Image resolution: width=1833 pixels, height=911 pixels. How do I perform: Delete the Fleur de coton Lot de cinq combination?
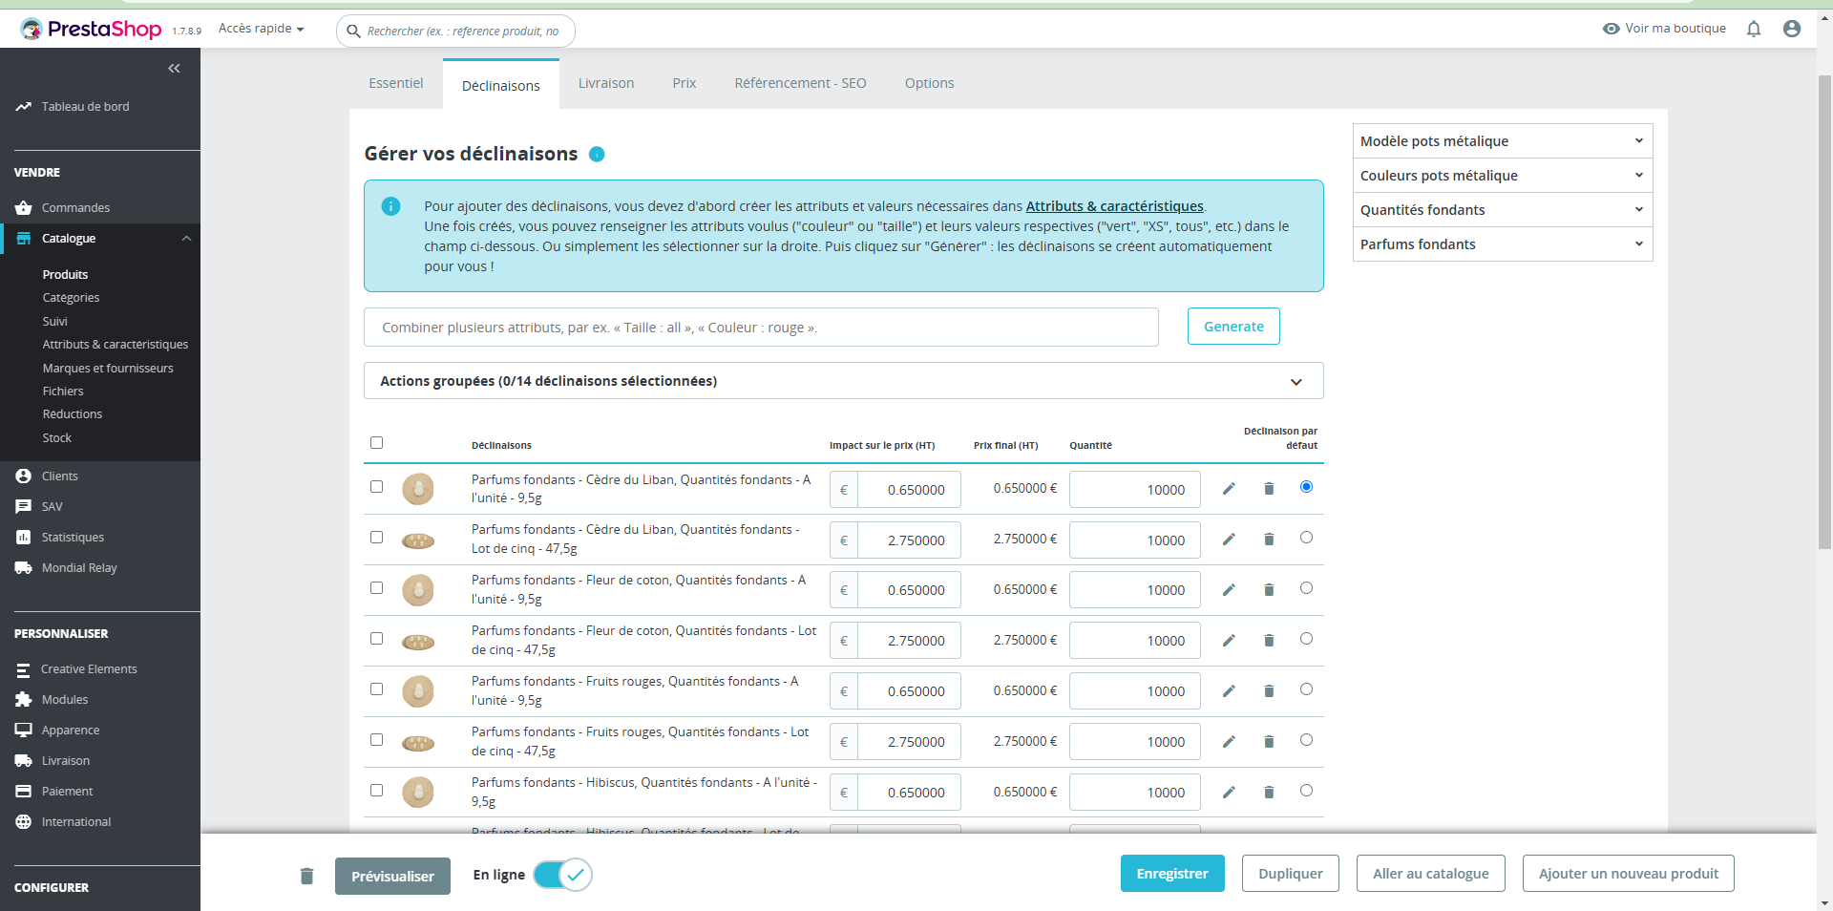pos(1269,641)
